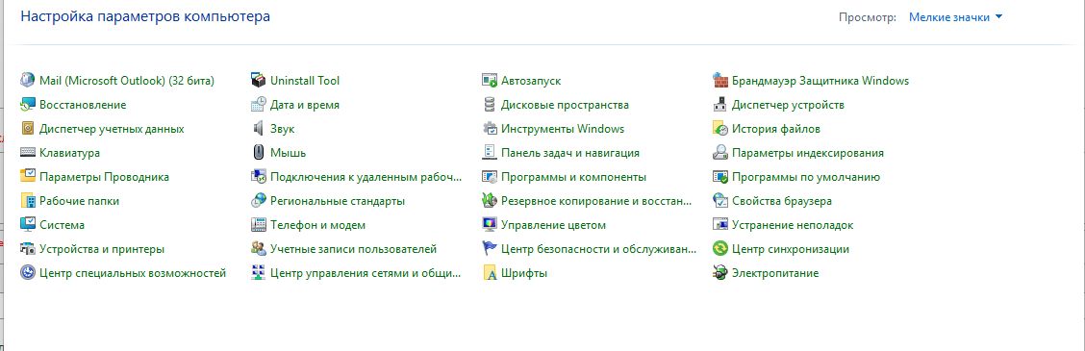1085x351 pixels.
Task: Open Параметры Проводника icon
Action: click(28, 177)
